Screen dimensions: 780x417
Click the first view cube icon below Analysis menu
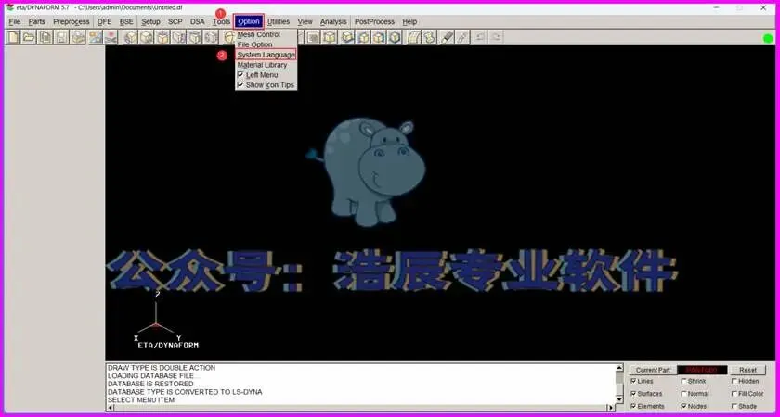[x=330, y=37]
